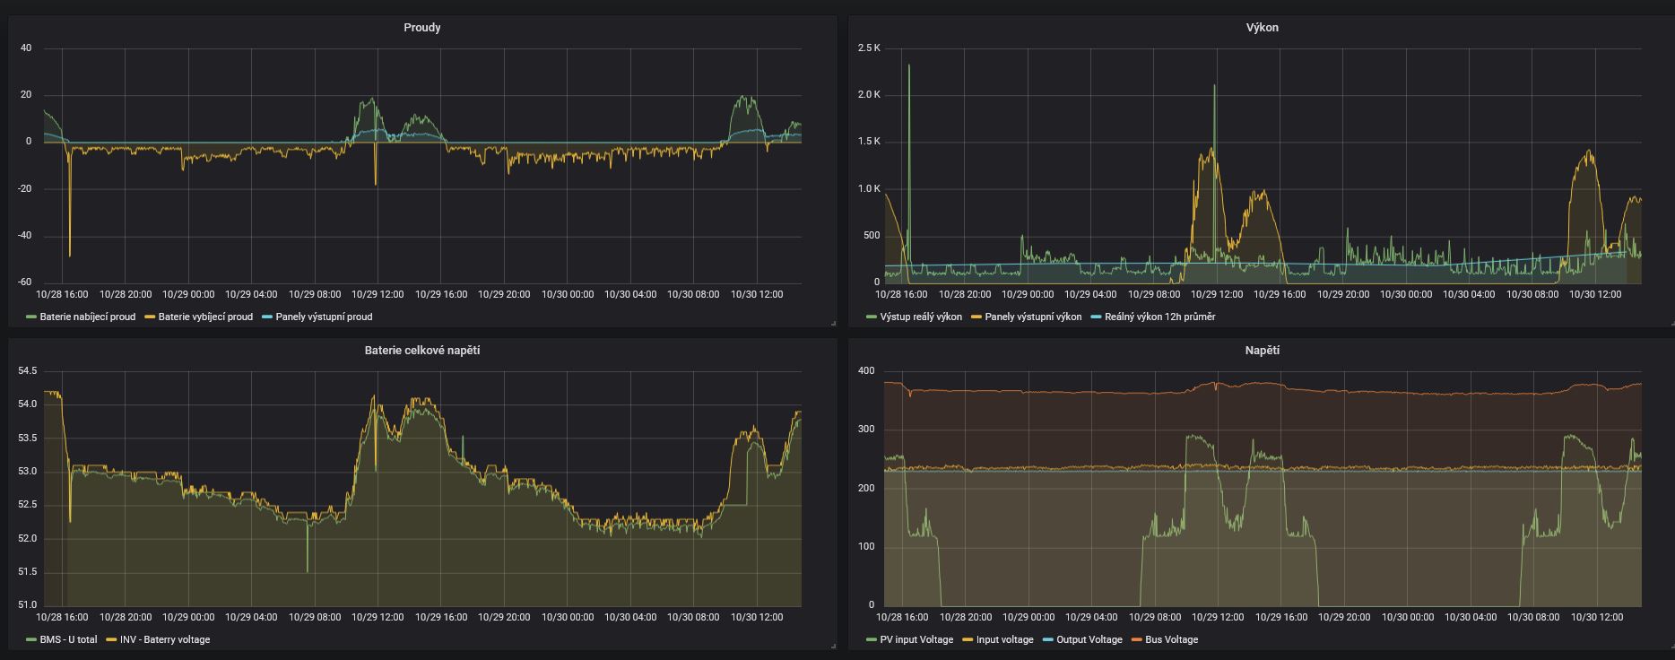
Task: Click the Proudy panel resize handle
Action: click(x=833, y=324)
